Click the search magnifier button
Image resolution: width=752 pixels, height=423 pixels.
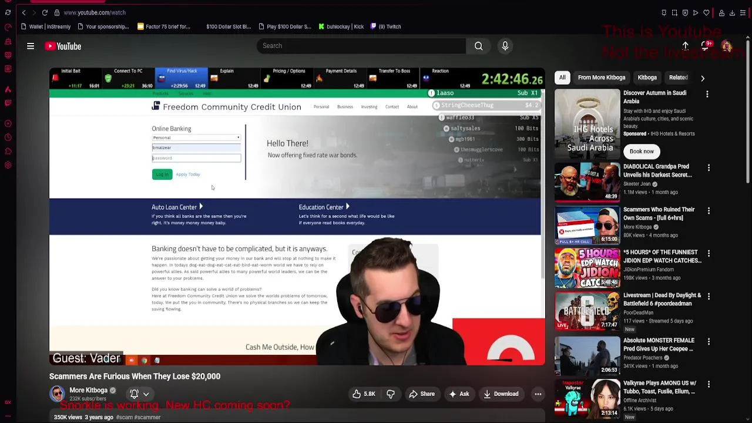[479, 46]
